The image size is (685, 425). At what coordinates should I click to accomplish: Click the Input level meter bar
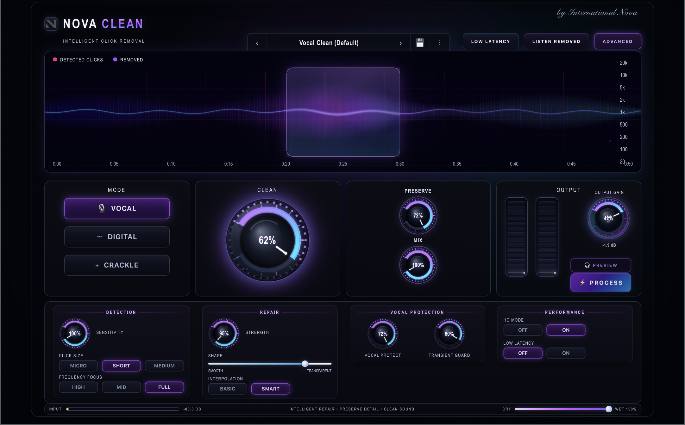pos(123,409)
